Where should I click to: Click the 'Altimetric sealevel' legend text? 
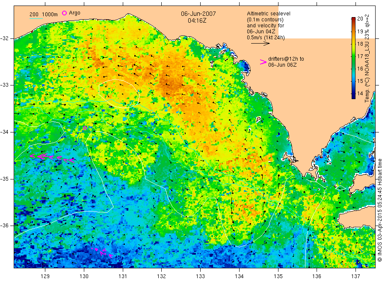coord(269,14)
